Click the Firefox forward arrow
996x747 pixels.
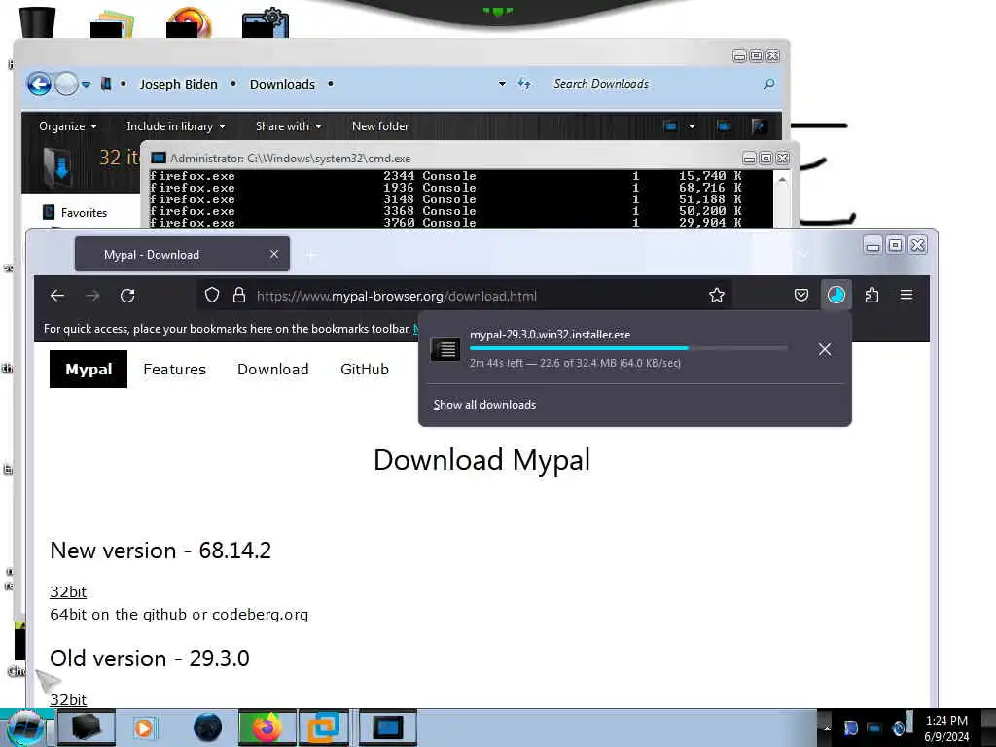92,296
